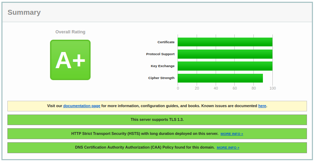The image size is (314, 163).
Task: Click the Key Exchange score bar
Action: 225,66
